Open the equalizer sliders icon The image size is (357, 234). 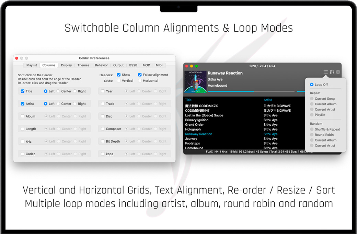pyautogui.click(x=332, y=72)
